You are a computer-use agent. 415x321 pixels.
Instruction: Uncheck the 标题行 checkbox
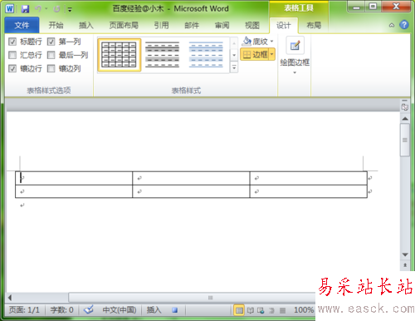(12, 42)
